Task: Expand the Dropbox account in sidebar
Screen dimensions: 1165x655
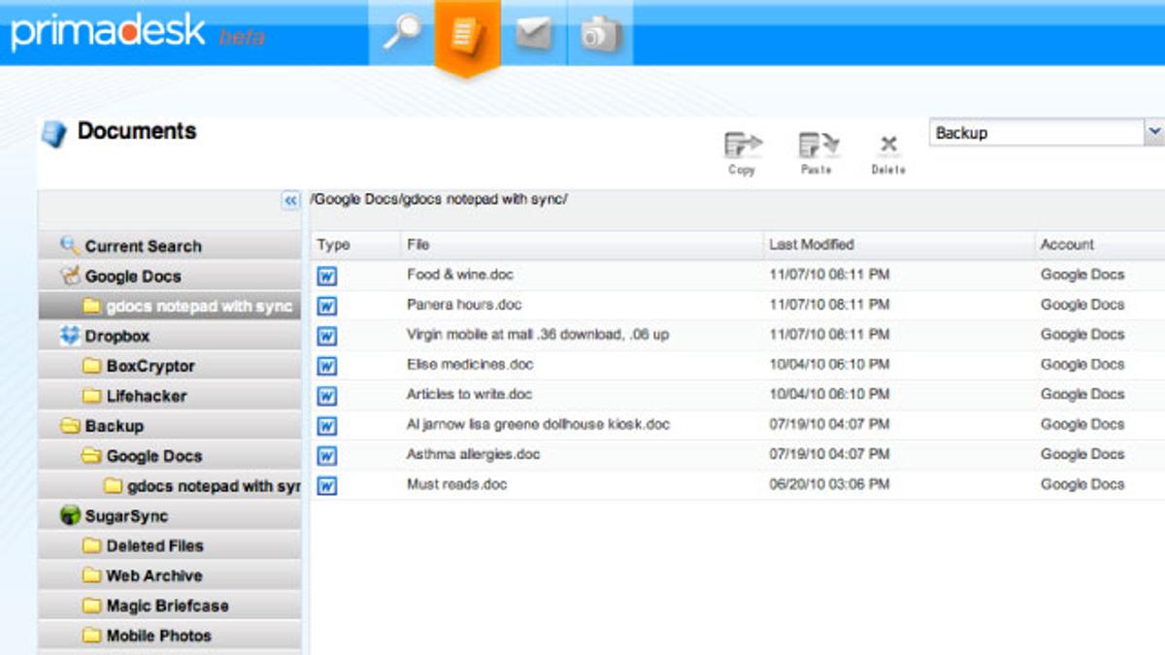Action: tap(116, 336)
